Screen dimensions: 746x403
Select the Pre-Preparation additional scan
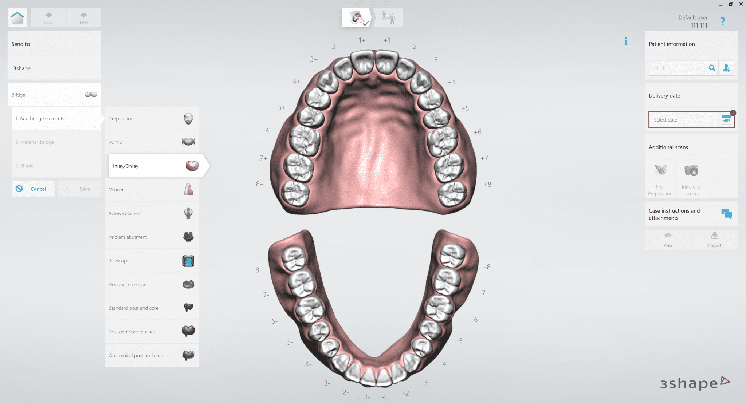click(x=660, y=178)
